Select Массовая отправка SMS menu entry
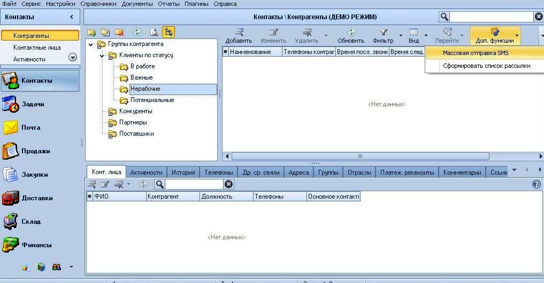The width and height of the screenshot is (544, 283). tap(485, 53)
